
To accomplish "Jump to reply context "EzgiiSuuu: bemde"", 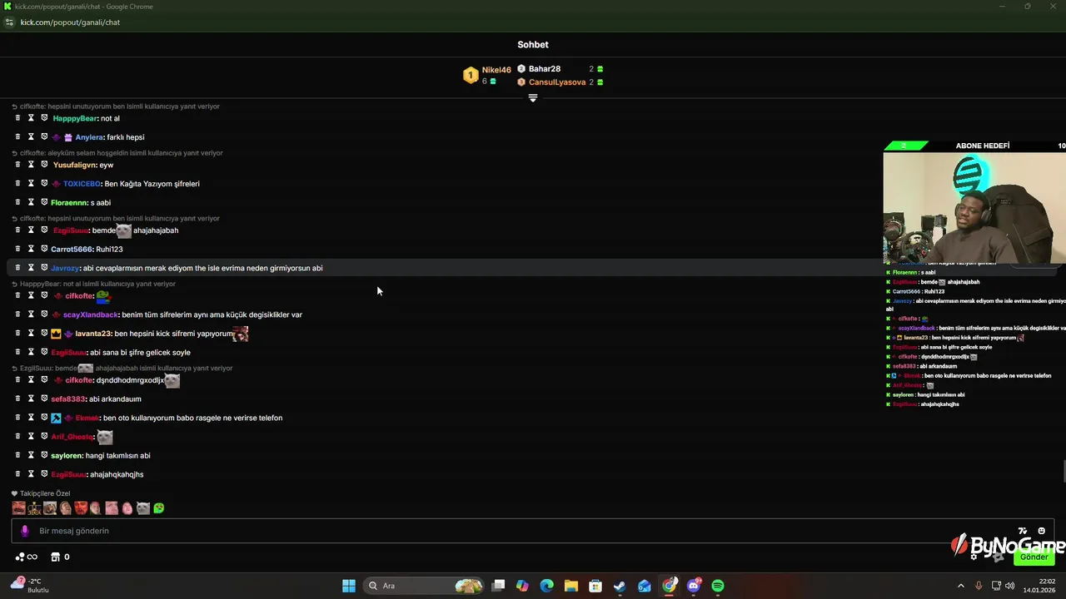I will click(122, 368).
